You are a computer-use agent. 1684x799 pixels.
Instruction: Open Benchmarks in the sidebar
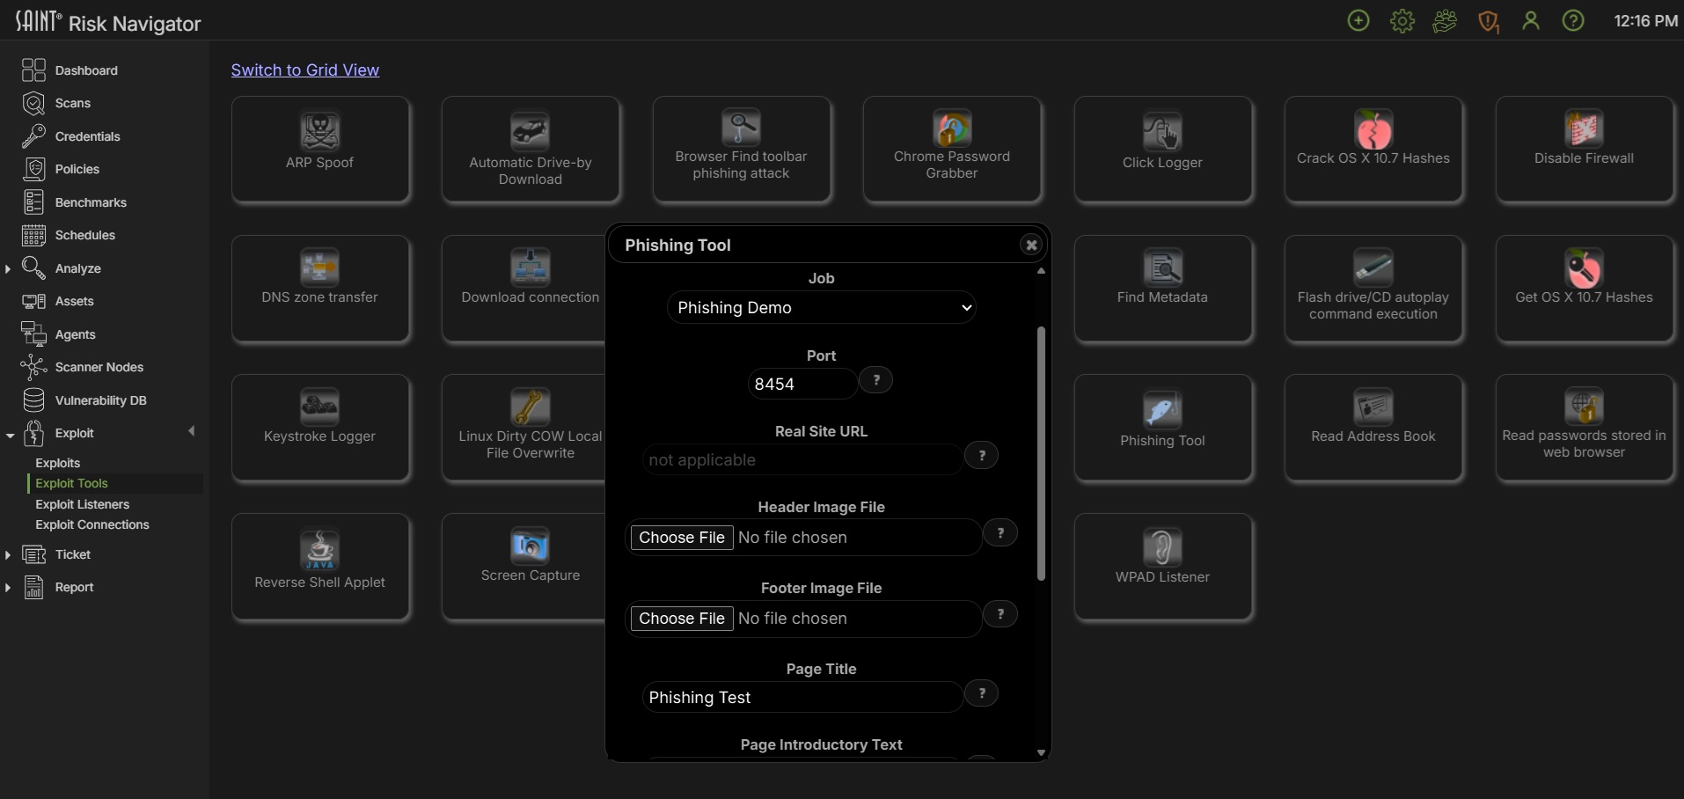(91, 202)
